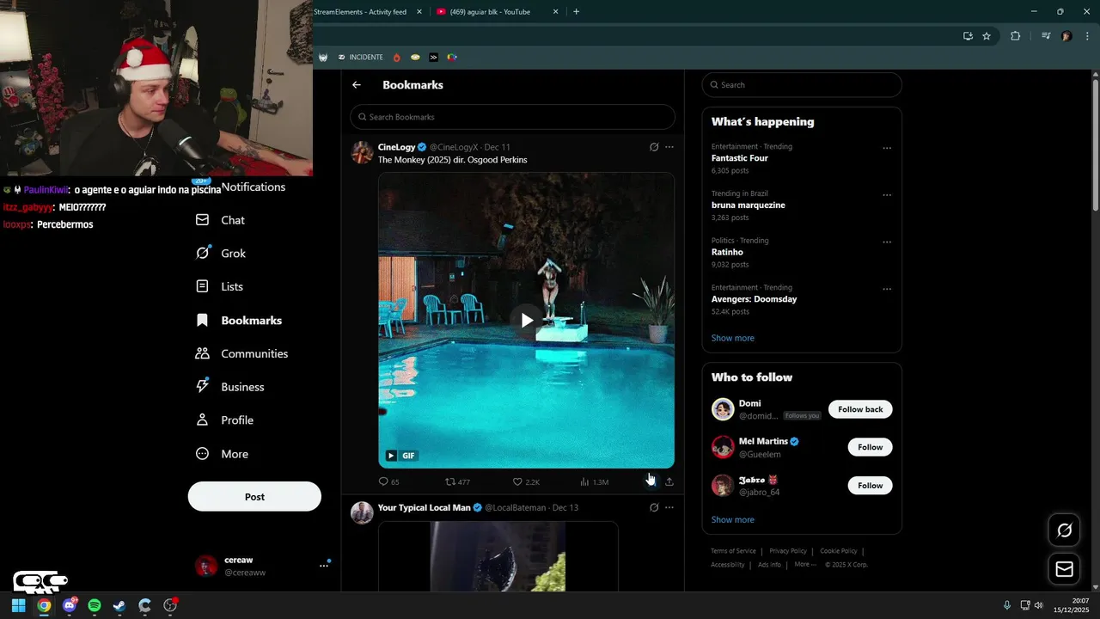The width and height of the screenshot is (1100, 619).
Task: Open the @LocalBateman handle link
Action: pos(515,507)
